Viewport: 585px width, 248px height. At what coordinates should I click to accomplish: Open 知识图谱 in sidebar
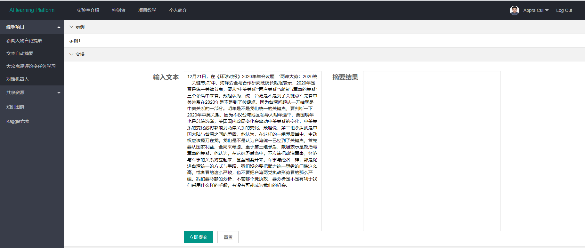(32, 107)
